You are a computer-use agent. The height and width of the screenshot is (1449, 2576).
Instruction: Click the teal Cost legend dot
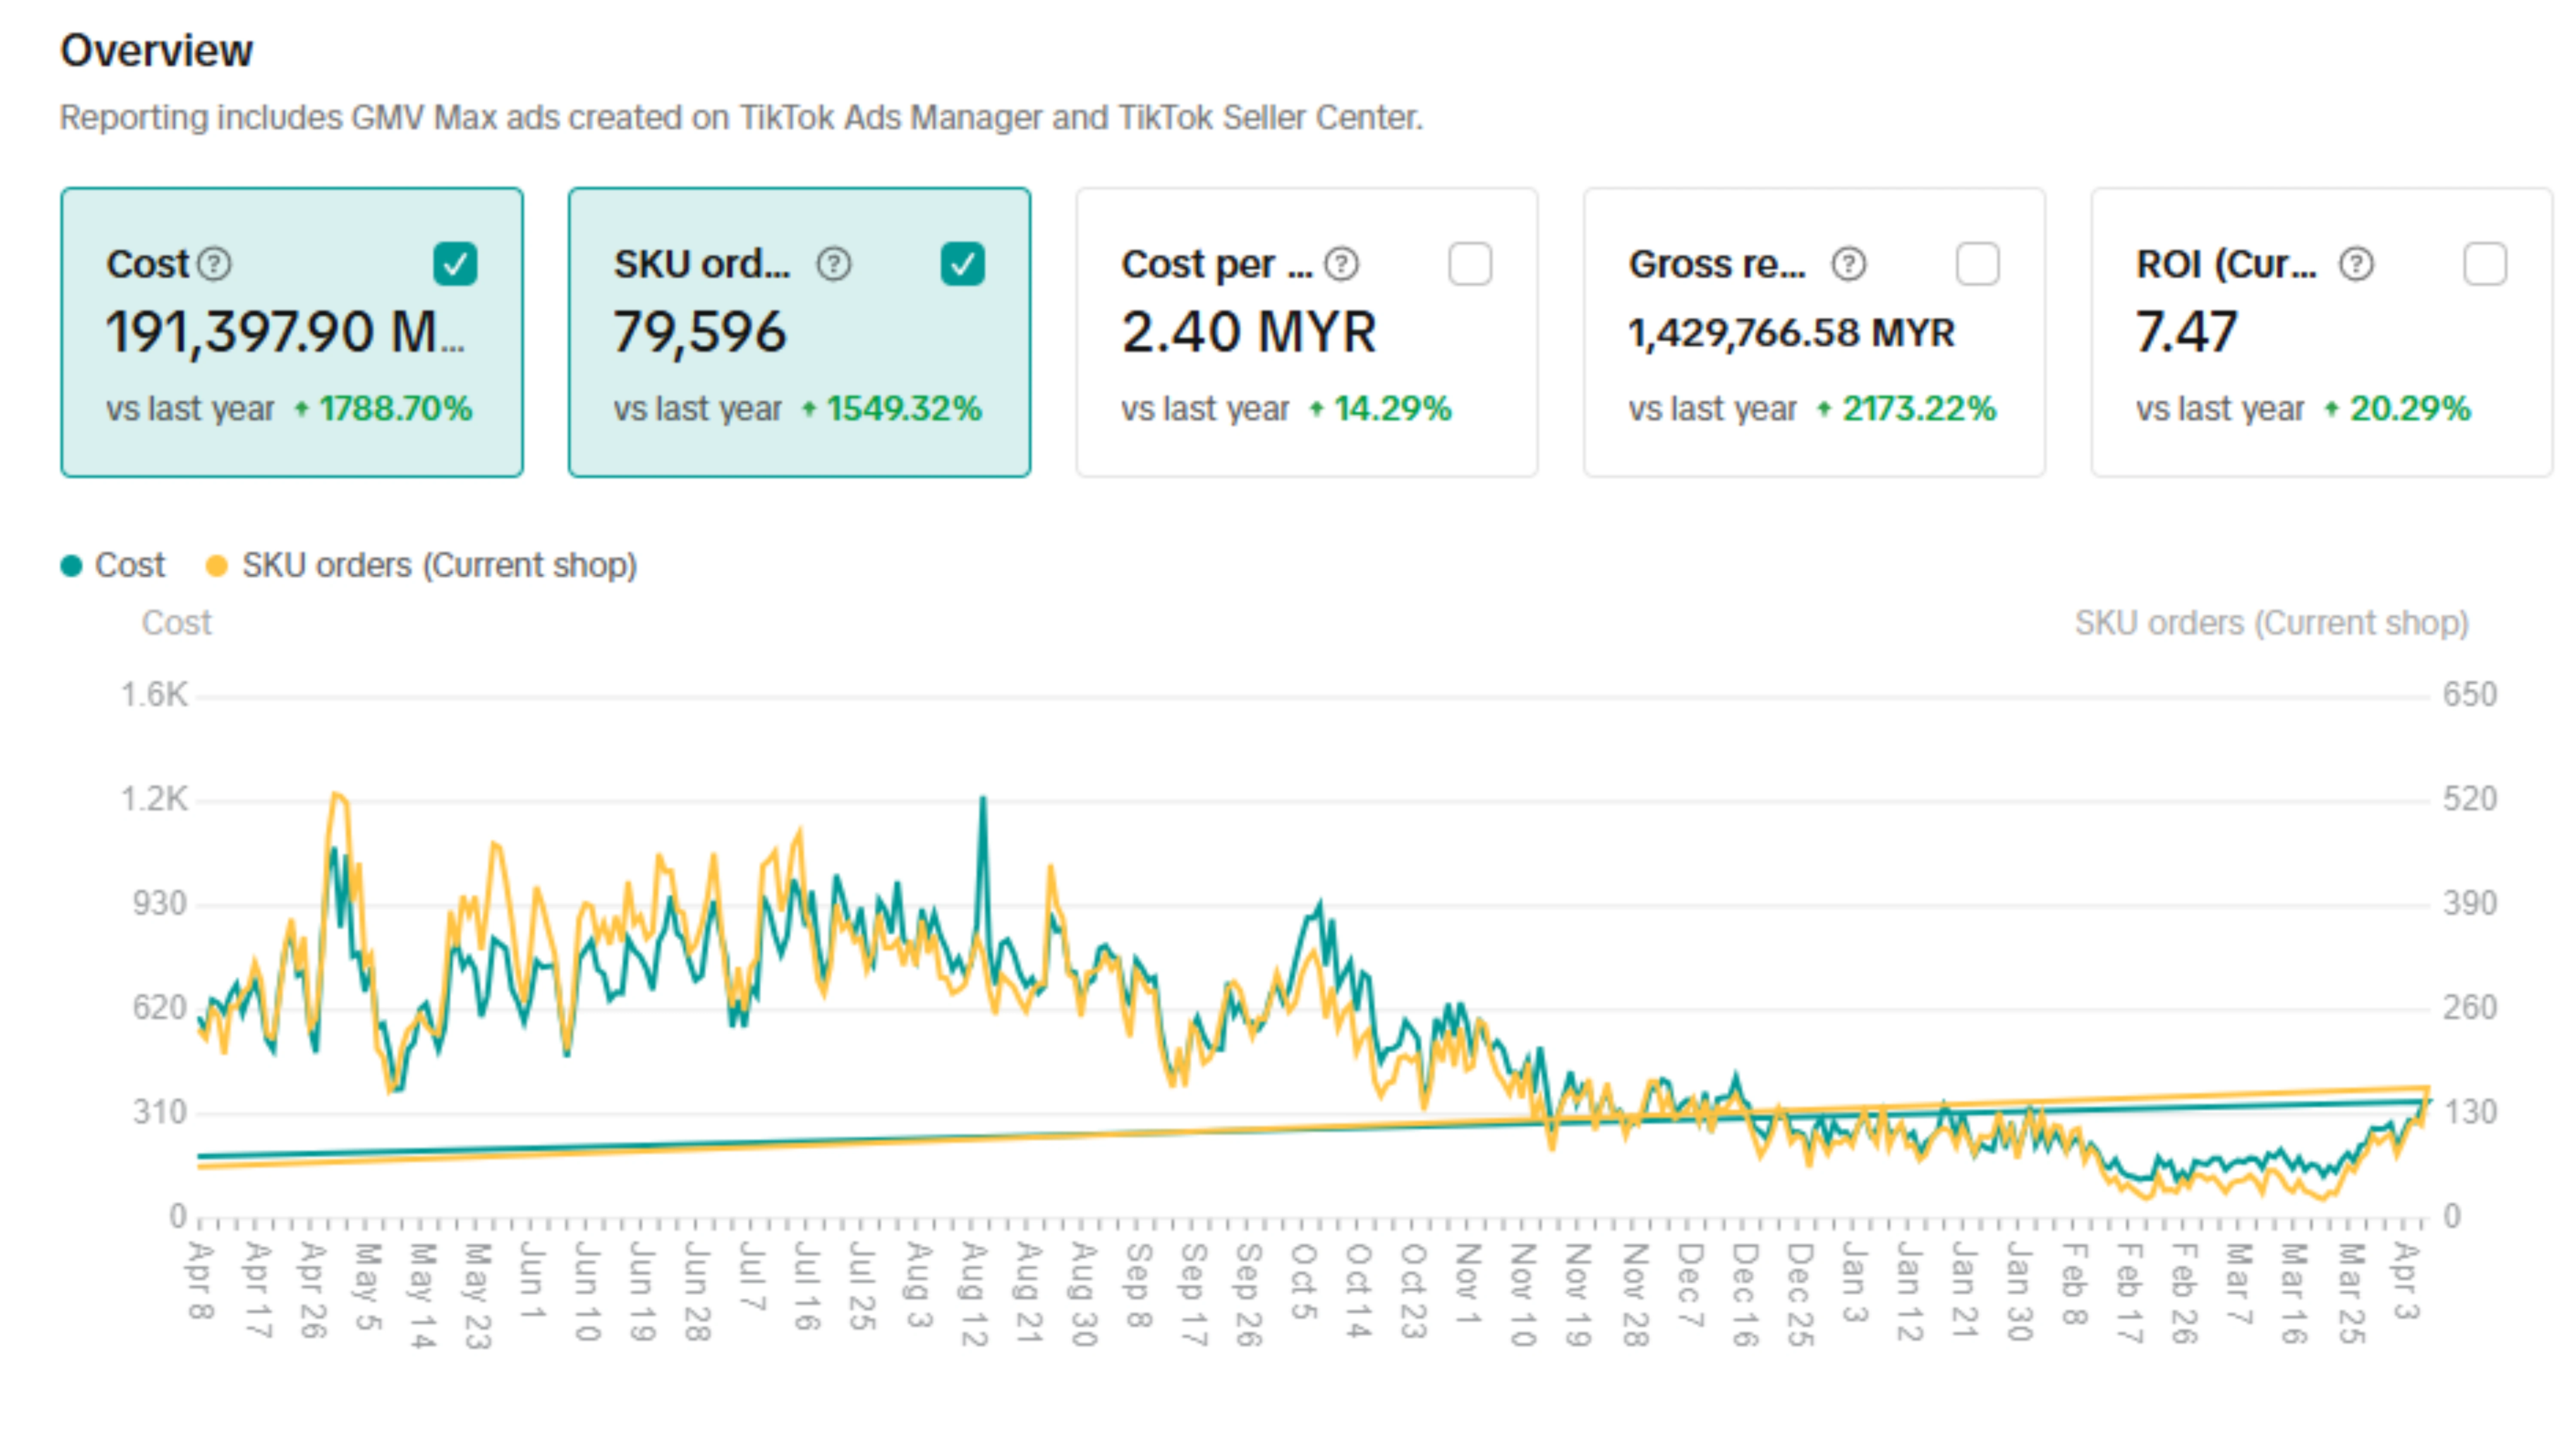(71, 566)
